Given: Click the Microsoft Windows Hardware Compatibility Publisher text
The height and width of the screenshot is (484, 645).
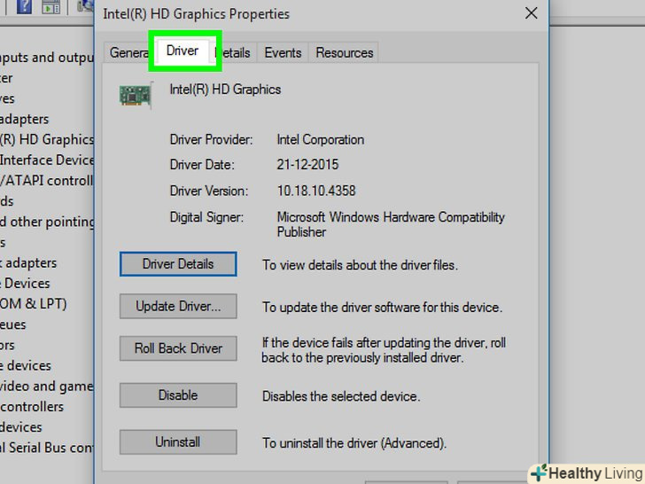Looking at the screenshot, I should pos(391,224).
